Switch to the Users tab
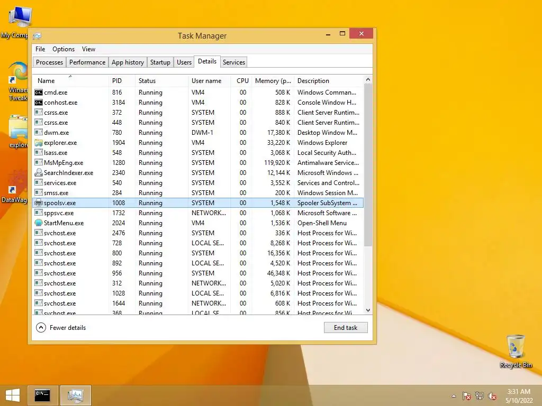The image size is (542, 406). point(184,62)
